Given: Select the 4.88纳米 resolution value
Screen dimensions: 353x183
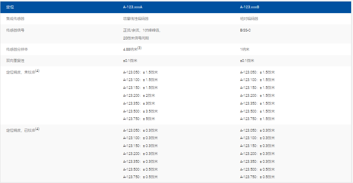Looking at the screenshot, I should coord(130,49).
